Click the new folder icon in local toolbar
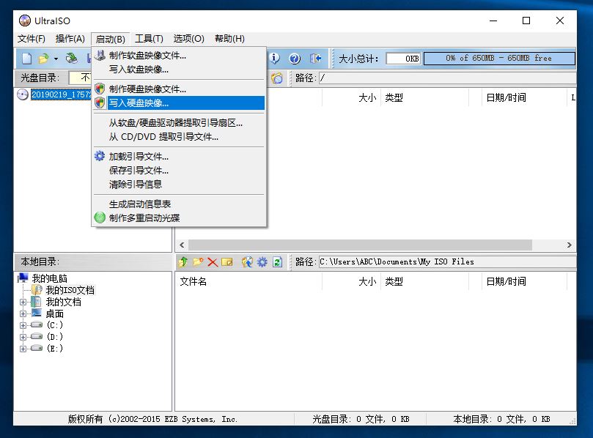Image resolution: width=593 pixels, height=438 pixels. 198,261
